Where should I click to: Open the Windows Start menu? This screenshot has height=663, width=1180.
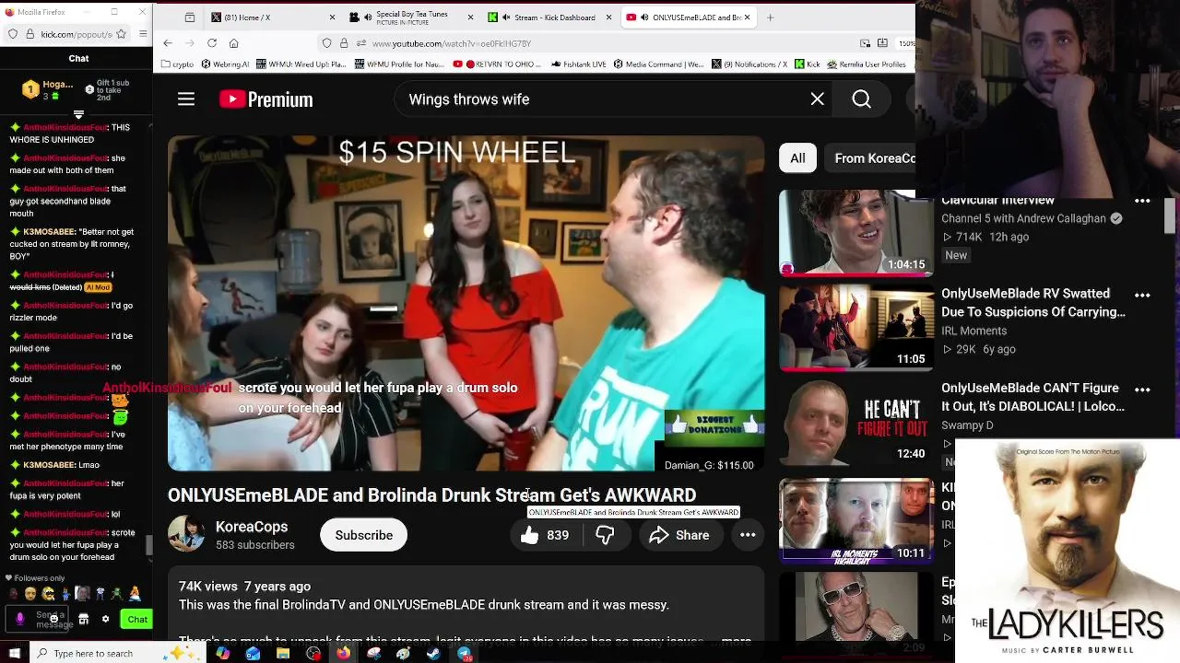[x=13, y=654]
